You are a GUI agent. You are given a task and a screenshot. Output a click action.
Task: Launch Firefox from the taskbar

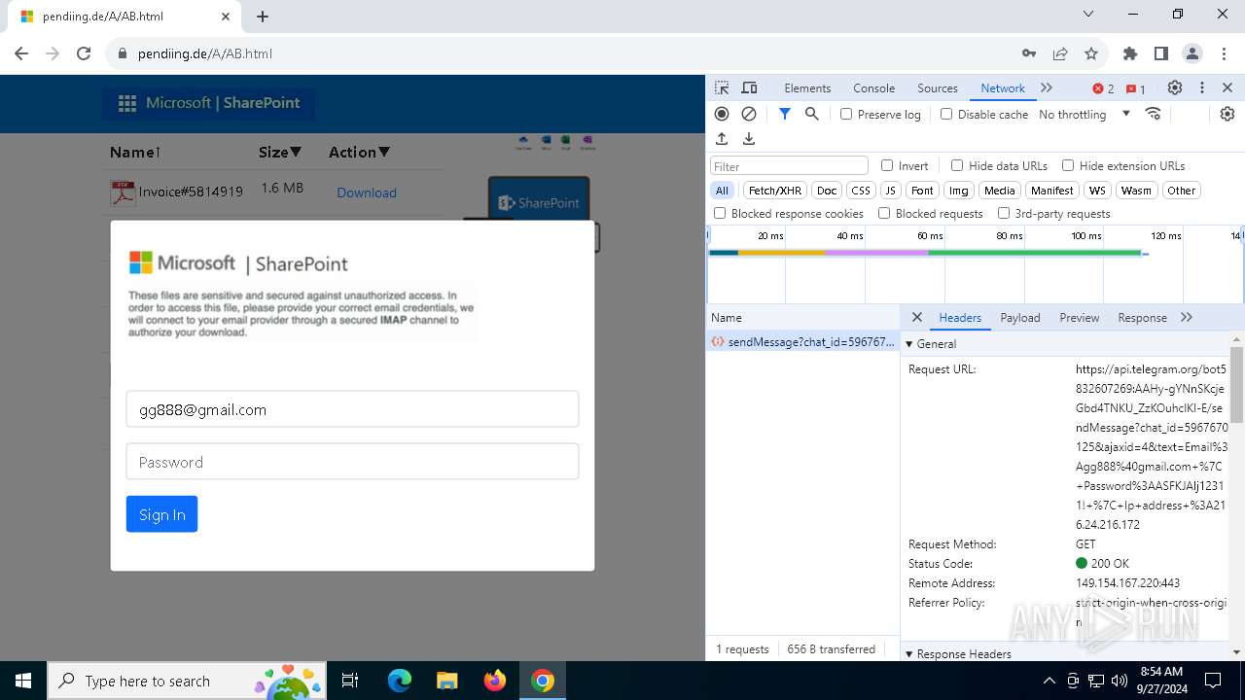(495, 681)
